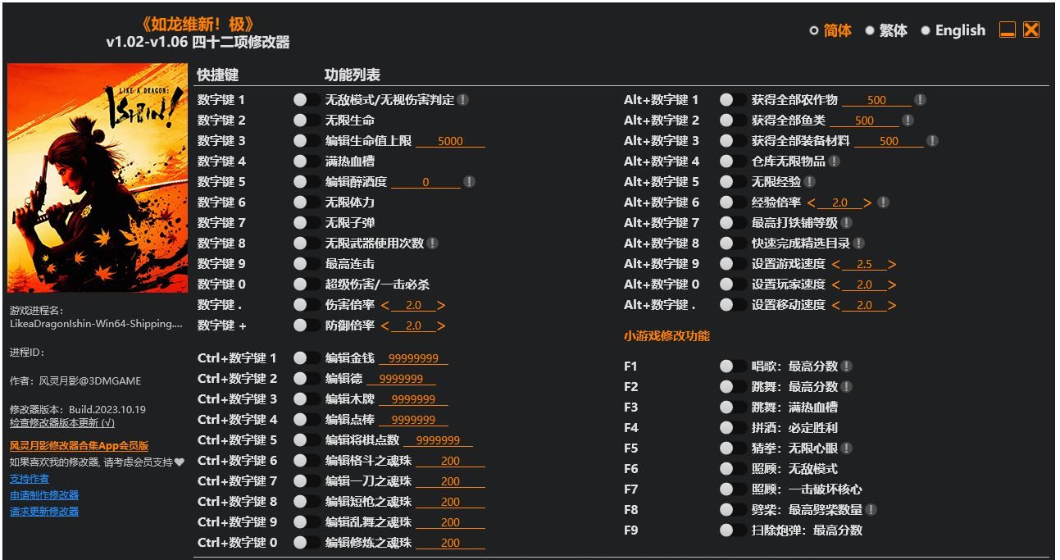Viewport: 1060px width, 560px height.
Task: Click info icon beside 无限武器使用次数
Action: [432, 244]
